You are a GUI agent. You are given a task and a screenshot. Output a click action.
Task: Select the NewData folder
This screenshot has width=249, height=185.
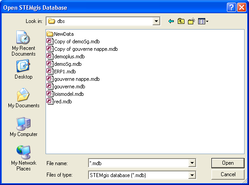(60, 34)
